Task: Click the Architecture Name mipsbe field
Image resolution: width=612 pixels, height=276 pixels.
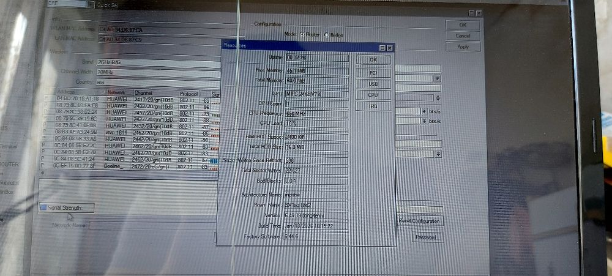Action: point(316,195)
